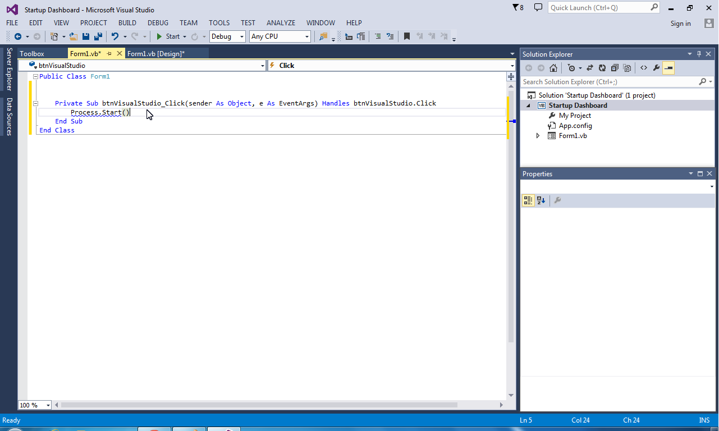Select My Project in Solution Explorer

[575, 116]
